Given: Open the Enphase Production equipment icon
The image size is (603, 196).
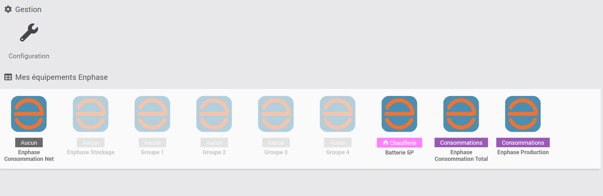Looking at the screenshot, I should pos(523,114).
